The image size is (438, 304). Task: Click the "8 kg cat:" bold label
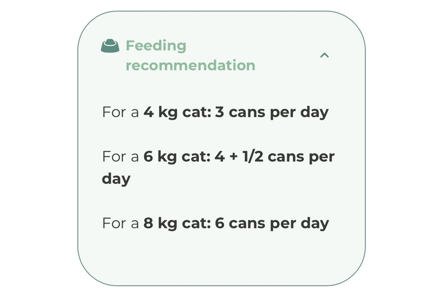click(x=177, y=223)
